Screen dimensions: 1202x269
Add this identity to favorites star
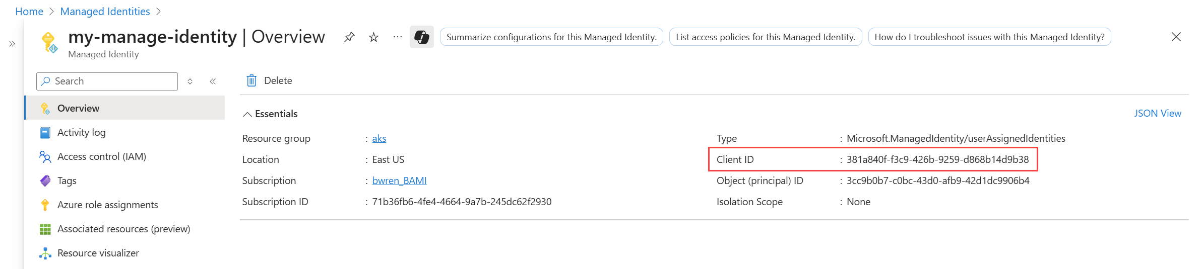pos(373,37)
